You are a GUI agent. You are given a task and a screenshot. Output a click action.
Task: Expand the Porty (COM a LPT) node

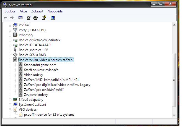[x=10, y=30]
